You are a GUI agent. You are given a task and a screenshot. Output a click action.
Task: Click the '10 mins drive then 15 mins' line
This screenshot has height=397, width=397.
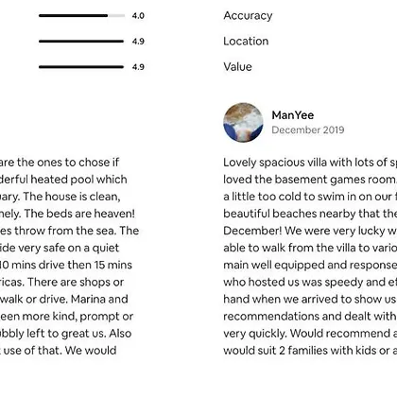[x=66, y=265]
